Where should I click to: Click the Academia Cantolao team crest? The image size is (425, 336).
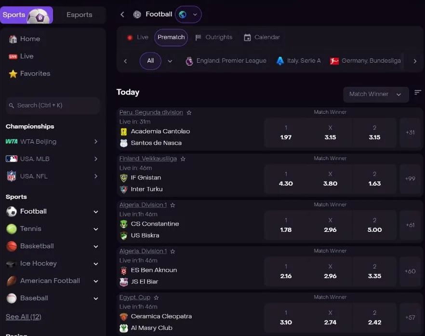pyautogui.click(x=123, y=132)
